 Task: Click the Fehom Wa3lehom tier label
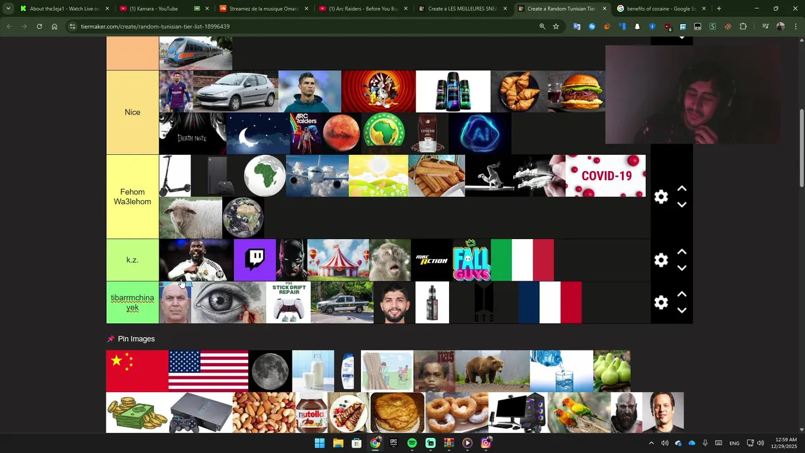pos(132,197)
